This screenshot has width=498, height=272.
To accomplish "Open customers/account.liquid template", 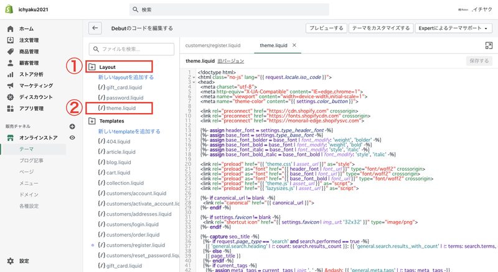I will (x=136, y=193).
